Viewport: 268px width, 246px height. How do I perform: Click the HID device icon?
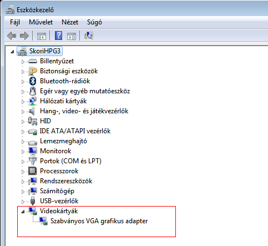coord(33,121)
